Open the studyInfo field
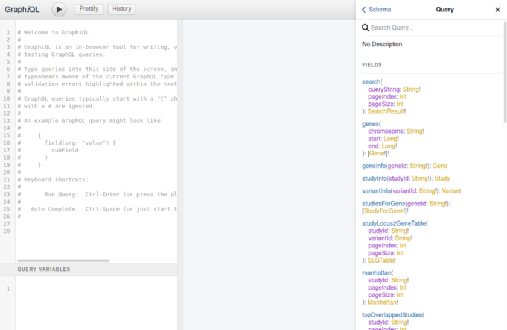 (374, 178)
